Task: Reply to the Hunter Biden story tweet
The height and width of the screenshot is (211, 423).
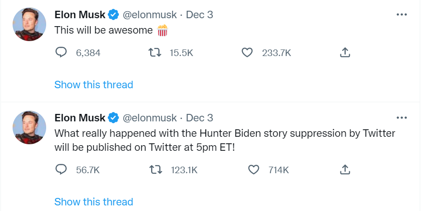Action: [62, 169]
